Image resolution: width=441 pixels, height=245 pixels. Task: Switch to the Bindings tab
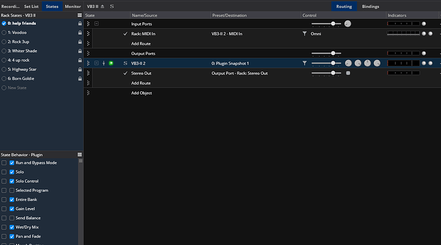tap(371, 6)
